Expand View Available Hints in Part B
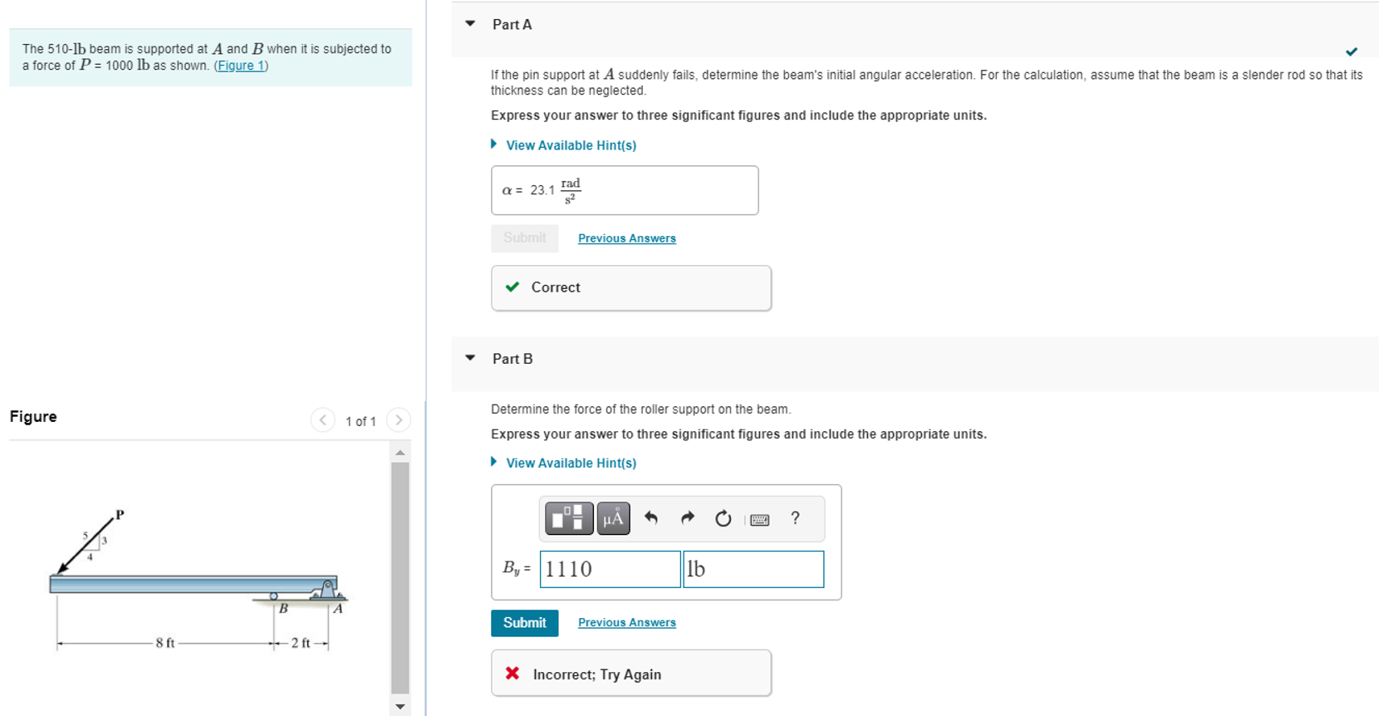Image resolution: width=1393 pixels, height=716 pixels. coord(571,463)
